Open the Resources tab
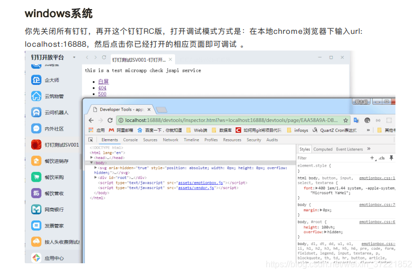This screenshot has height=274, width=417. (x=232, y=140)
